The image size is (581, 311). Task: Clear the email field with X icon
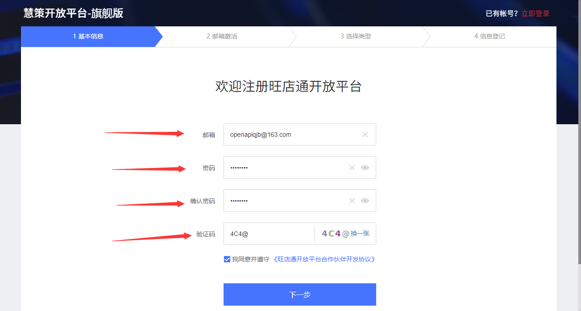point(365,134)
